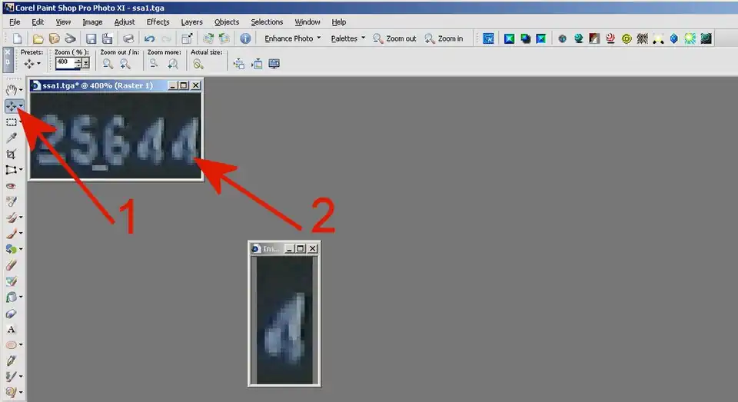Viewport: 738px width, 402px height.
Task: Click the Zoom percent input field
Action: click(x=65, y=62)
